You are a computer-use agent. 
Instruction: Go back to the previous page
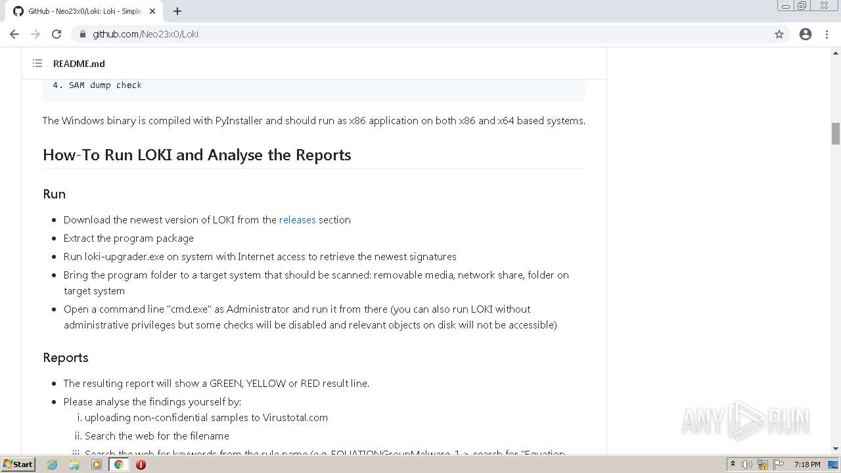coord(14,34)
